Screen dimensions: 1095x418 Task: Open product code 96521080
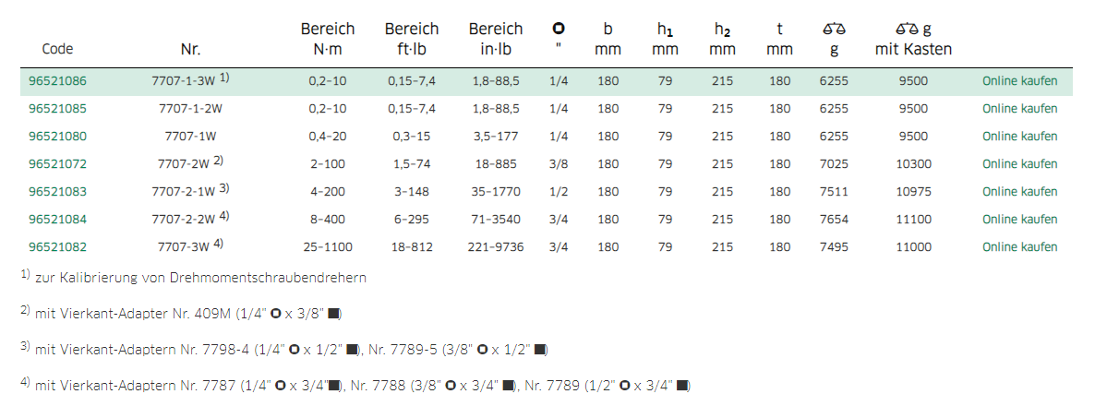click(57, 136)
